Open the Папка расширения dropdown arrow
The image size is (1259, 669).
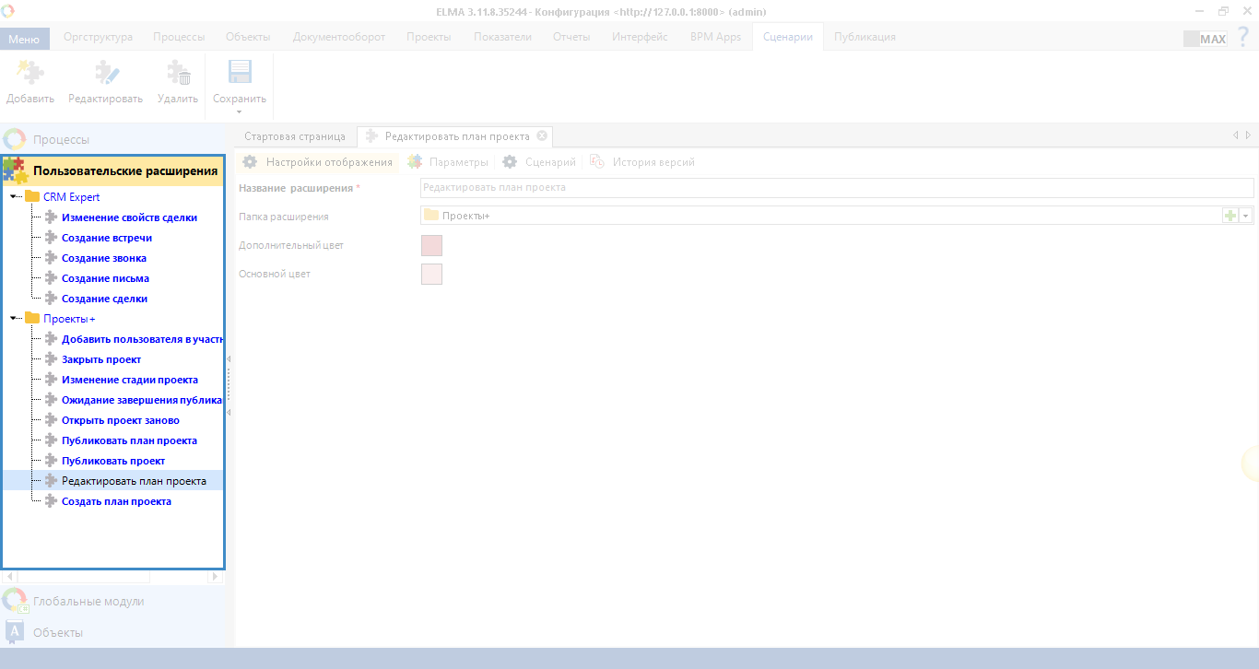pyautogui.click(x=1246, y=215)
